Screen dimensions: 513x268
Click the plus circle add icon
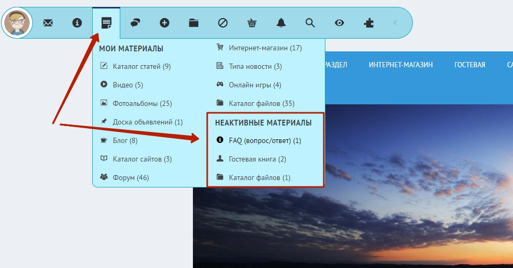[x=164, y=23]
